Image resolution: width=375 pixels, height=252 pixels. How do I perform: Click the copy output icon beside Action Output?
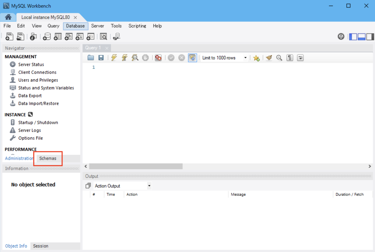[88, 186]
